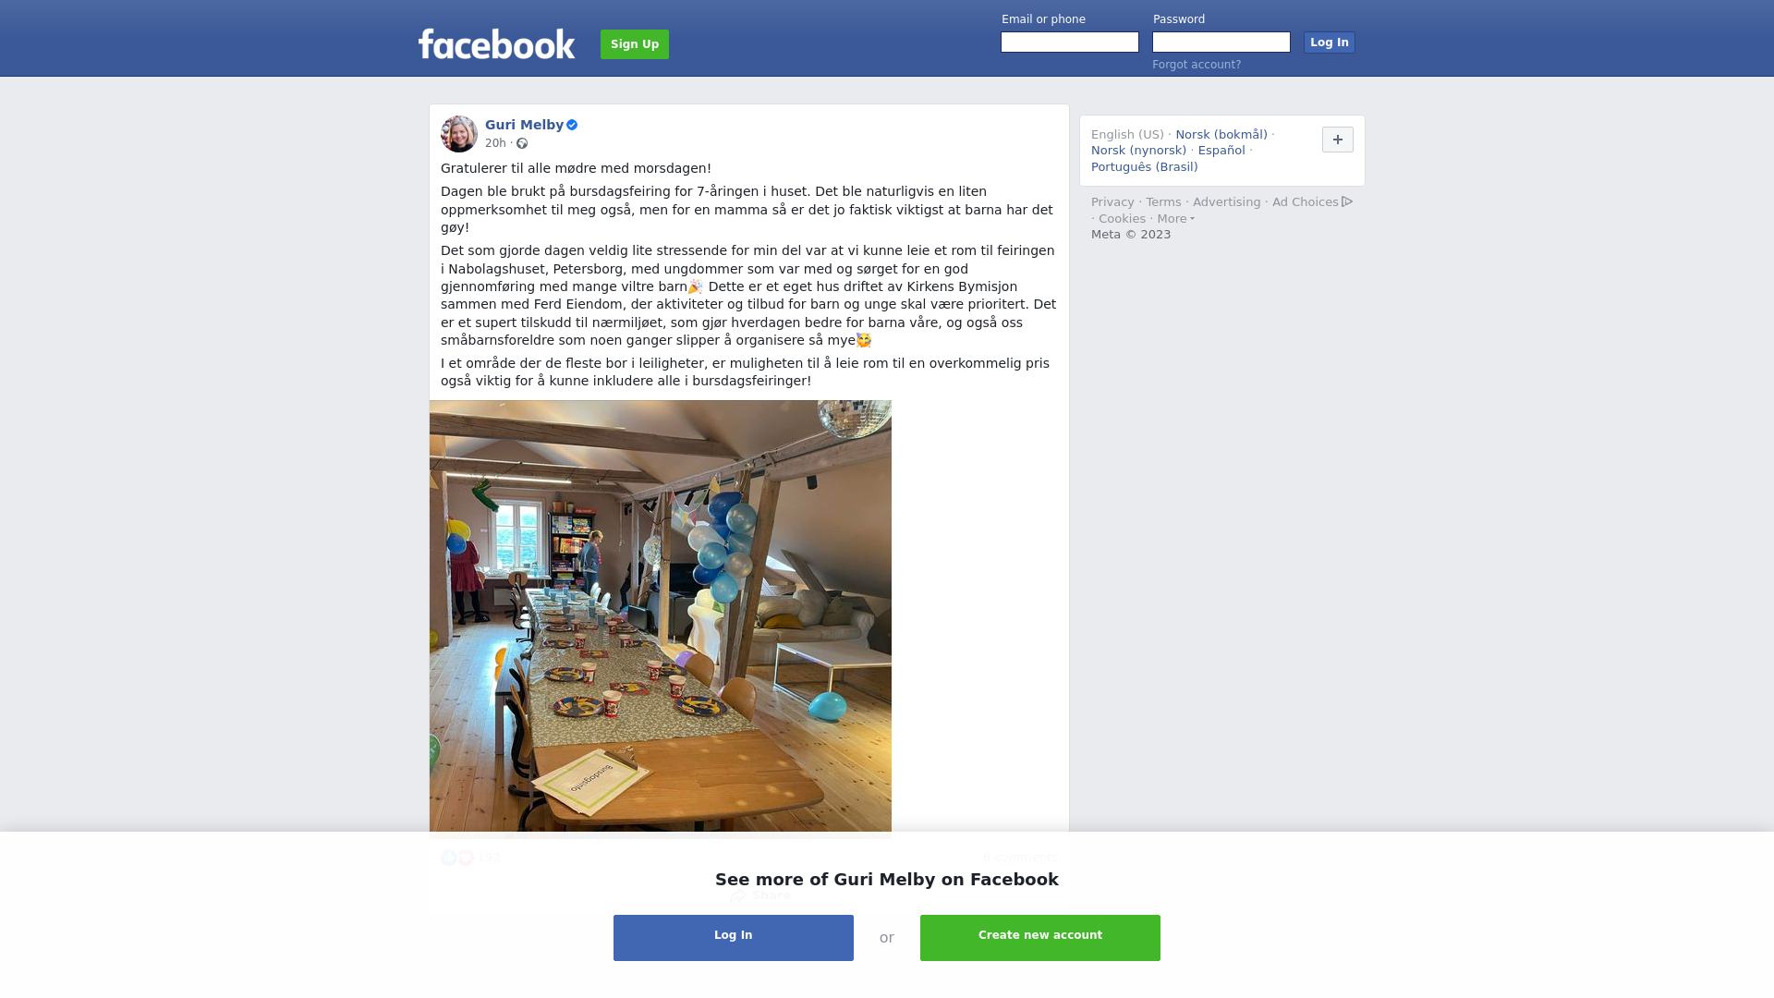Screen dimensions: 1774x998
Task: Click the Facebook logo
Action: 496,44
